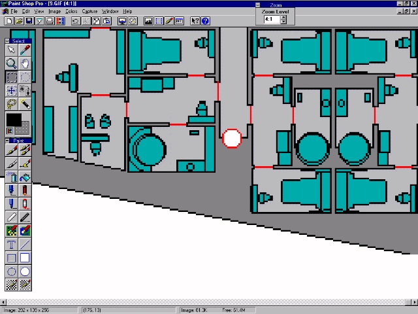The height and width of the screenshot is (314, 418).
Task: Pick the Zoom magnifier tool
Action: [x=11, y=63]
